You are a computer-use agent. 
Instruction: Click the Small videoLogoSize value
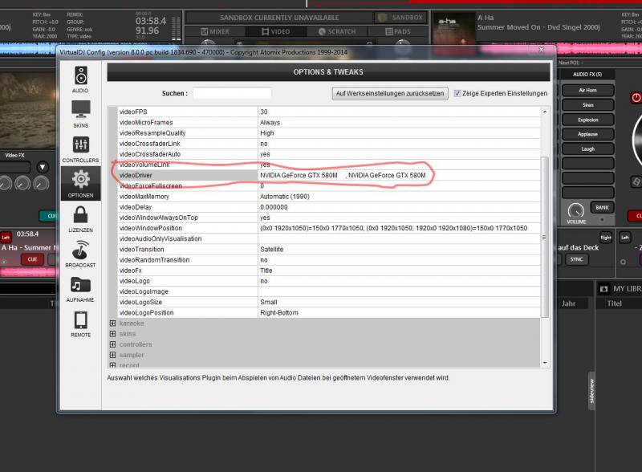tap(269, 303)
